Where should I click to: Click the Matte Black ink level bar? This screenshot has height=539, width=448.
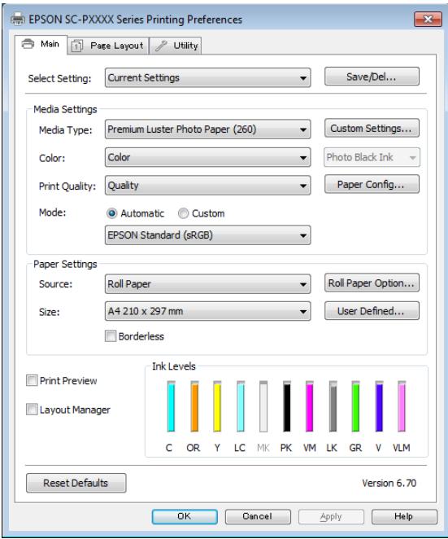pos(263,406)
